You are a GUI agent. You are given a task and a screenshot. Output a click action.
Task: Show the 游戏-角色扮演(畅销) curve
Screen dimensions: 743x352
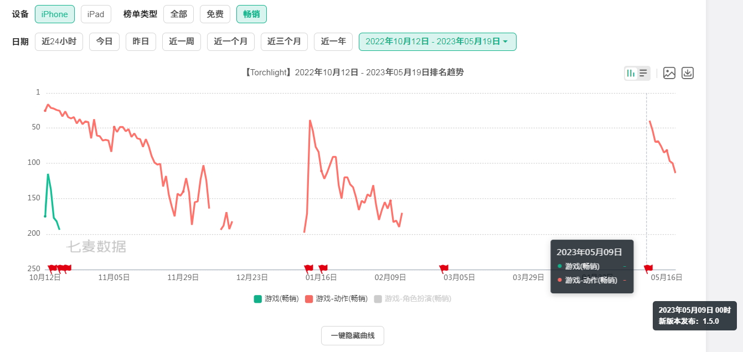pyautogui.click(x=415, y=298)
